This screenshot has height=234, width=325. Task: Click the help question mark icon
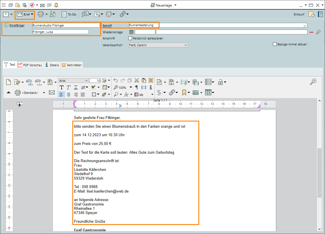tap(320, 14)
